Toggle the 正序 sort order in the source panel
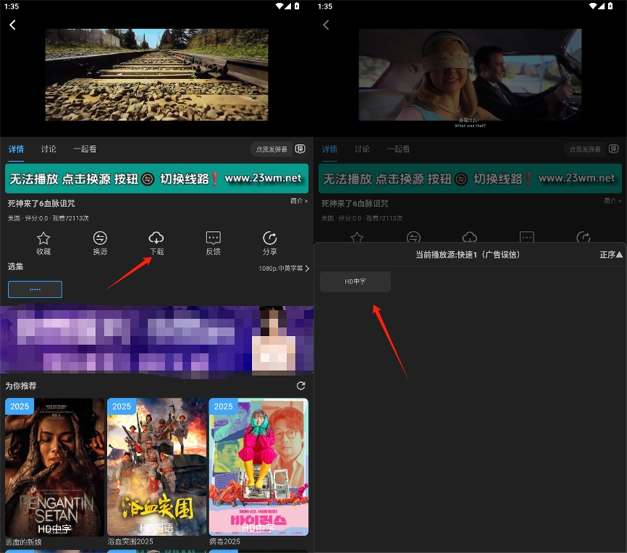Image resolution: width=627 pixels, height=553 pixels. (x=611, y=255)
